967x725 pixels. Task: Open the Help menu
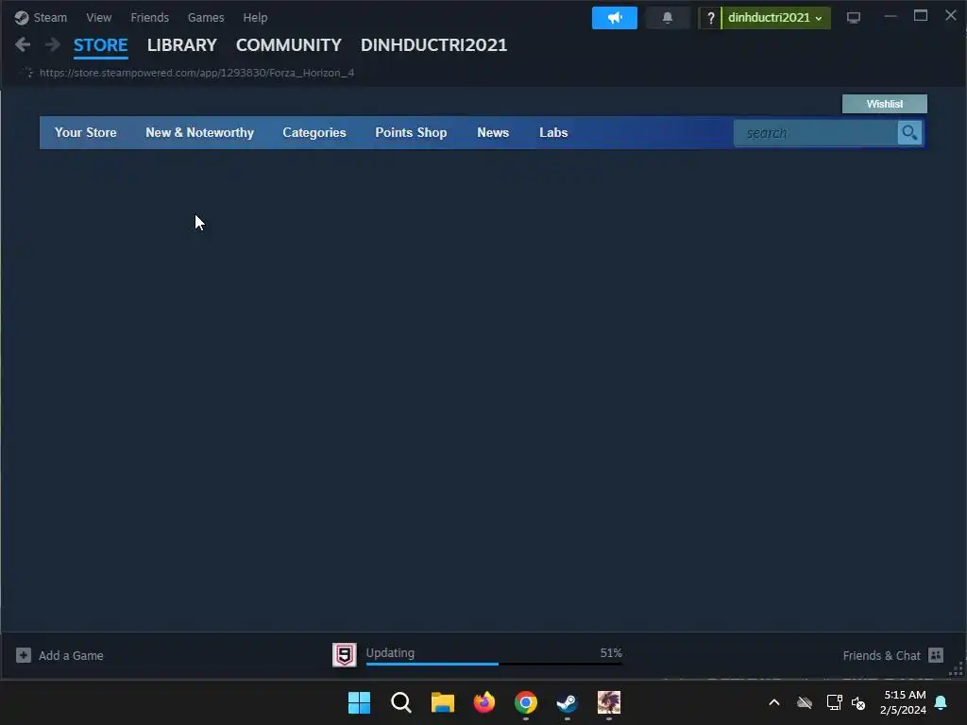click(255, 17)
